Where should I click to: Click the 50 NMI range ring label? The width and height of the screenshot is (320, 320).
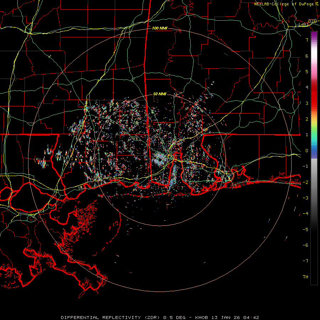pos(160,94)
